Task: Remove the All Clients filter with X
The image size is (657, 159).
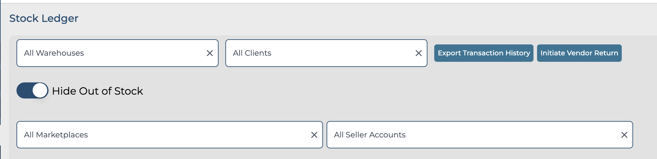Action: (x=419, y=53)
